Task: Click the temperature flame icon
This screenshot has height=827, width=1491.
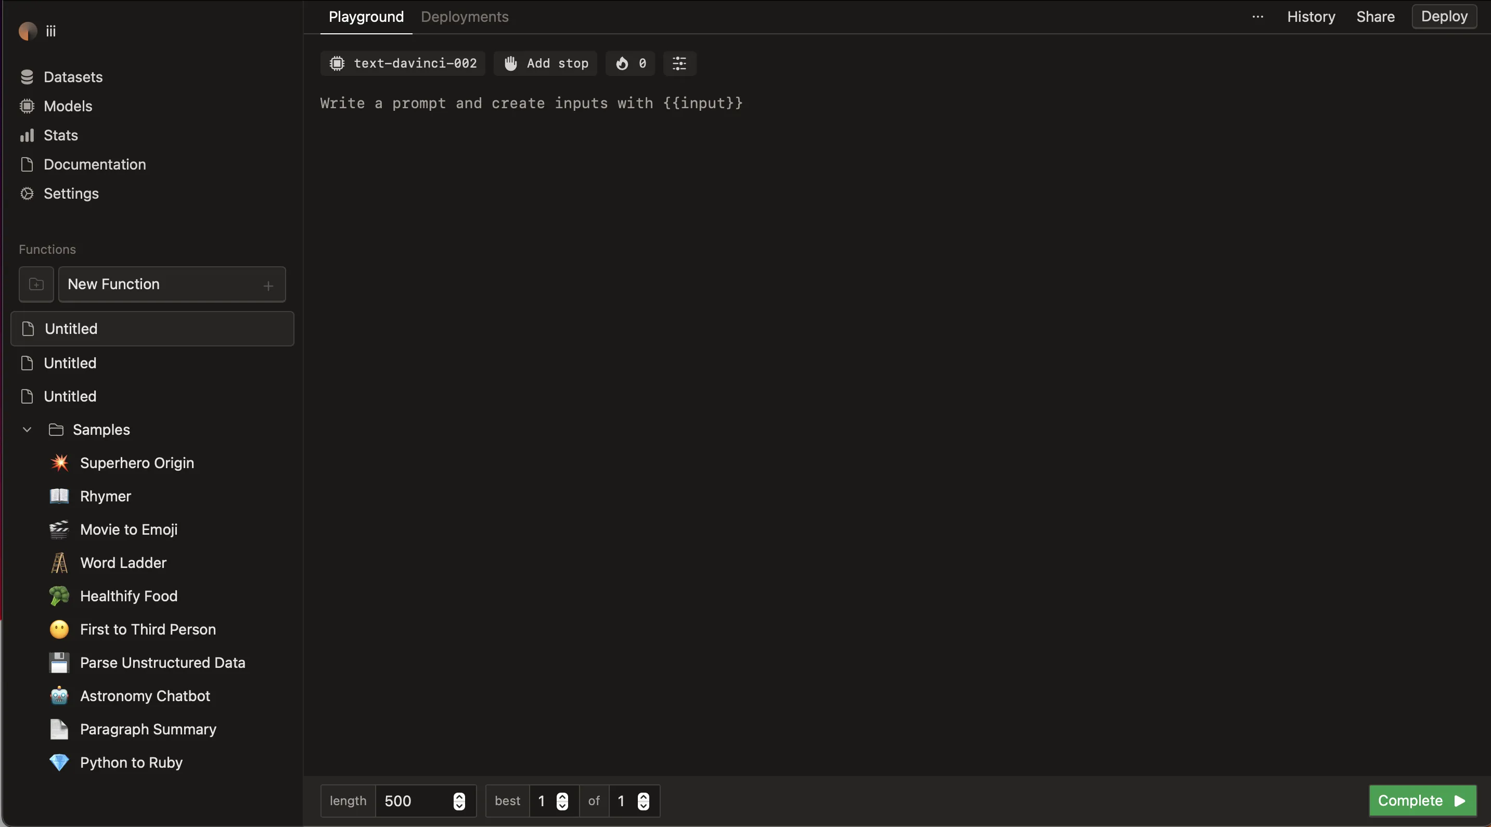Action: (622, 63)
